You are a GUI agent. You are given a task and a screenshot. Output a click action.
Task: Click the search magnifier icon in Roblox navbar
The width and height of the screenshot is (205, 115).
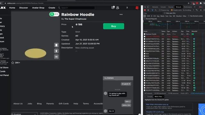pos(59,8)
